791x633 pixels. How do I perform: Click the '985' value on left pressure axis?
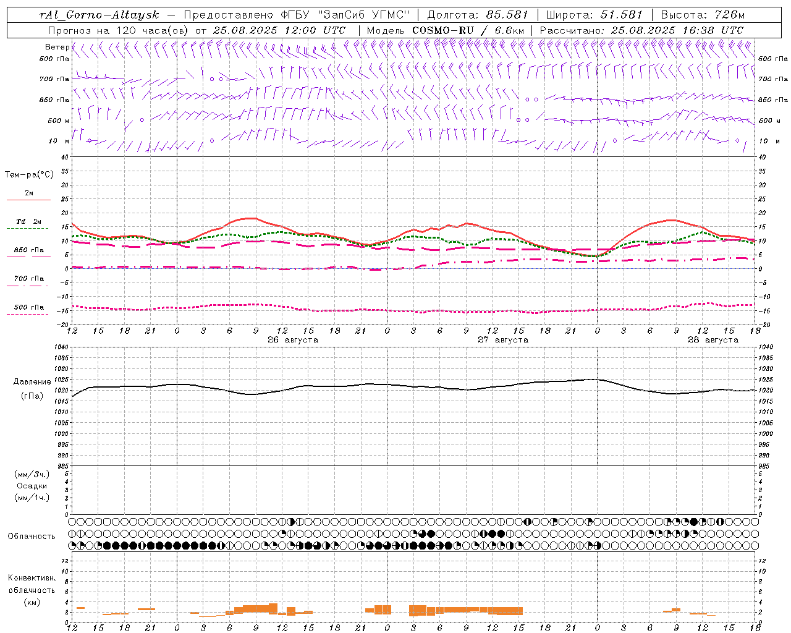click(62, 466)
